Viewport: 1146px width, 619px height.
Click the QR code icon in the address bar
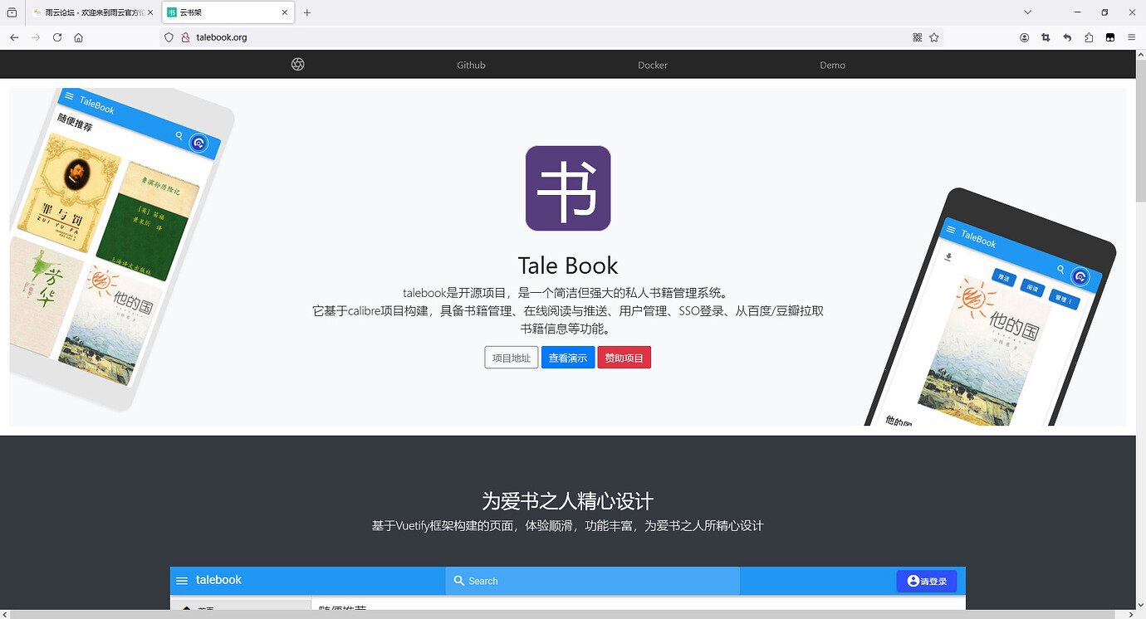(916, 37)
